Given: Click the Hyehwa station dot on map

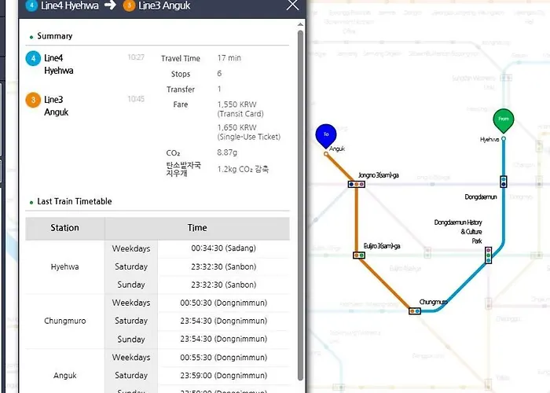Looking at the screenshot, I should pyautogui.click(x=504, y=138).
